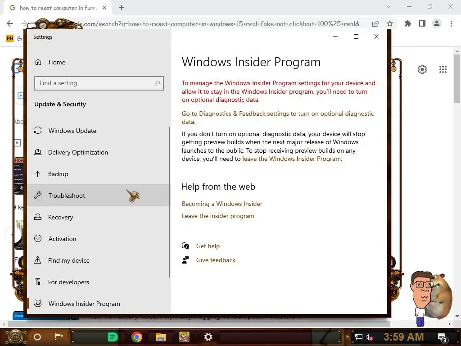The width and height of the screenshot is (461, 346).
Task: Select Find my device
Action: pos(99,260)
